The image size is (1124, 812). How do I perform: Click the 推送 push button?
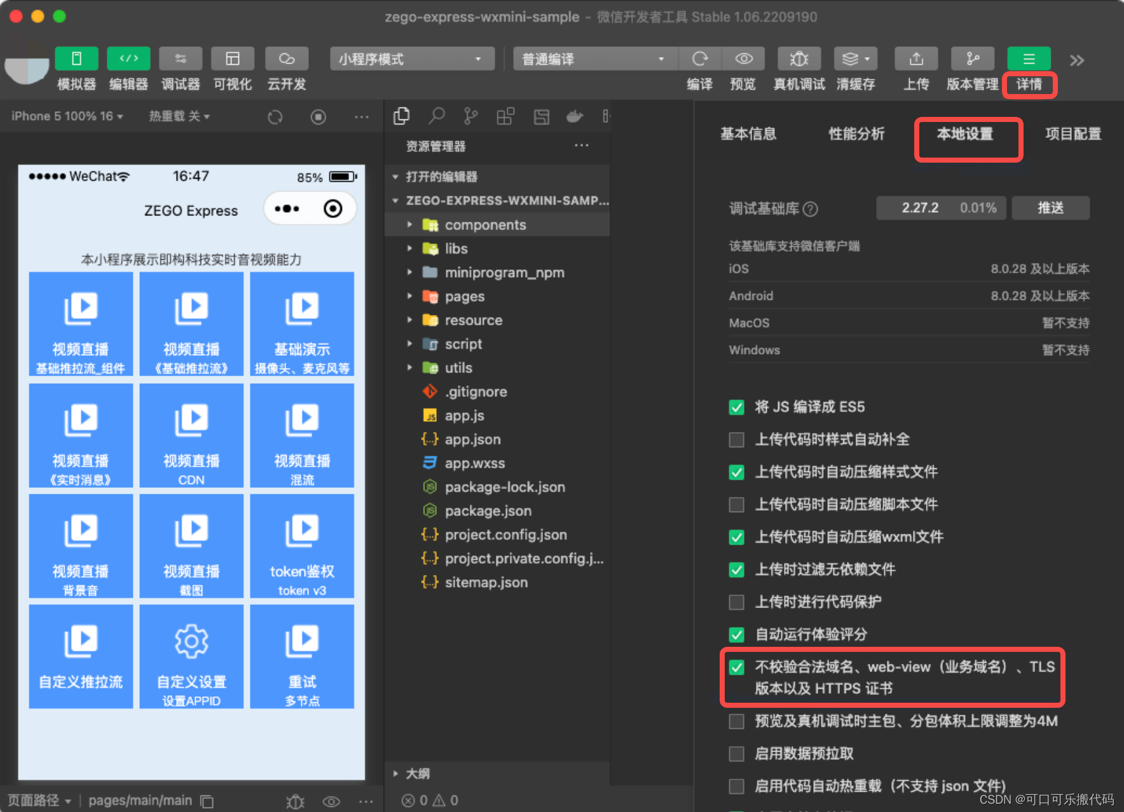tap(1050, 208)
